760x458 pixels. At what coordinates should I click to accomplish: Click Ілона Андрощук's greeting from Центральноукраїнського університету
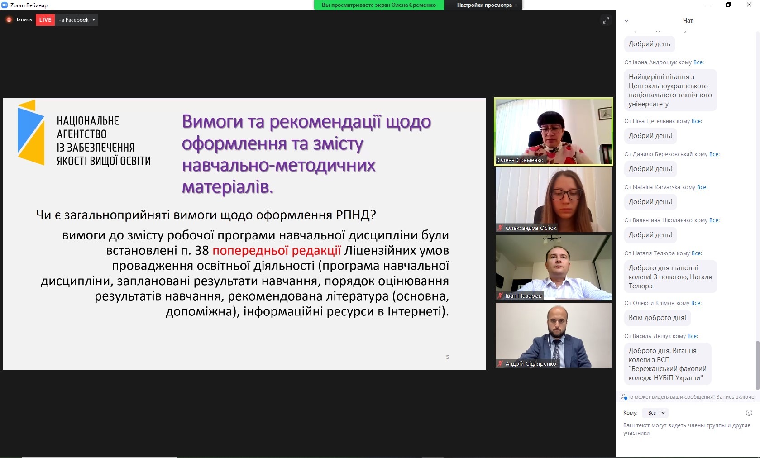[670, 91]
